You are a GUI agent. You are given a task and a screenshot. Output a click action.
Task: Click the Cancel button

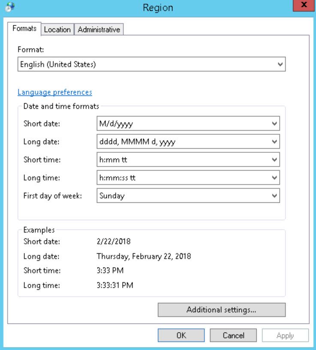point(233,335)
